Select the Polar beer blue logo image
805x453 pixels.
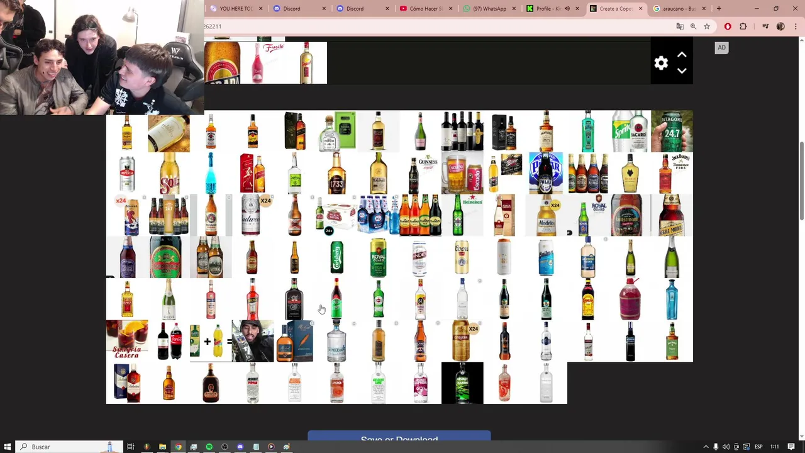pyautogui.click(x=546, y=173)
